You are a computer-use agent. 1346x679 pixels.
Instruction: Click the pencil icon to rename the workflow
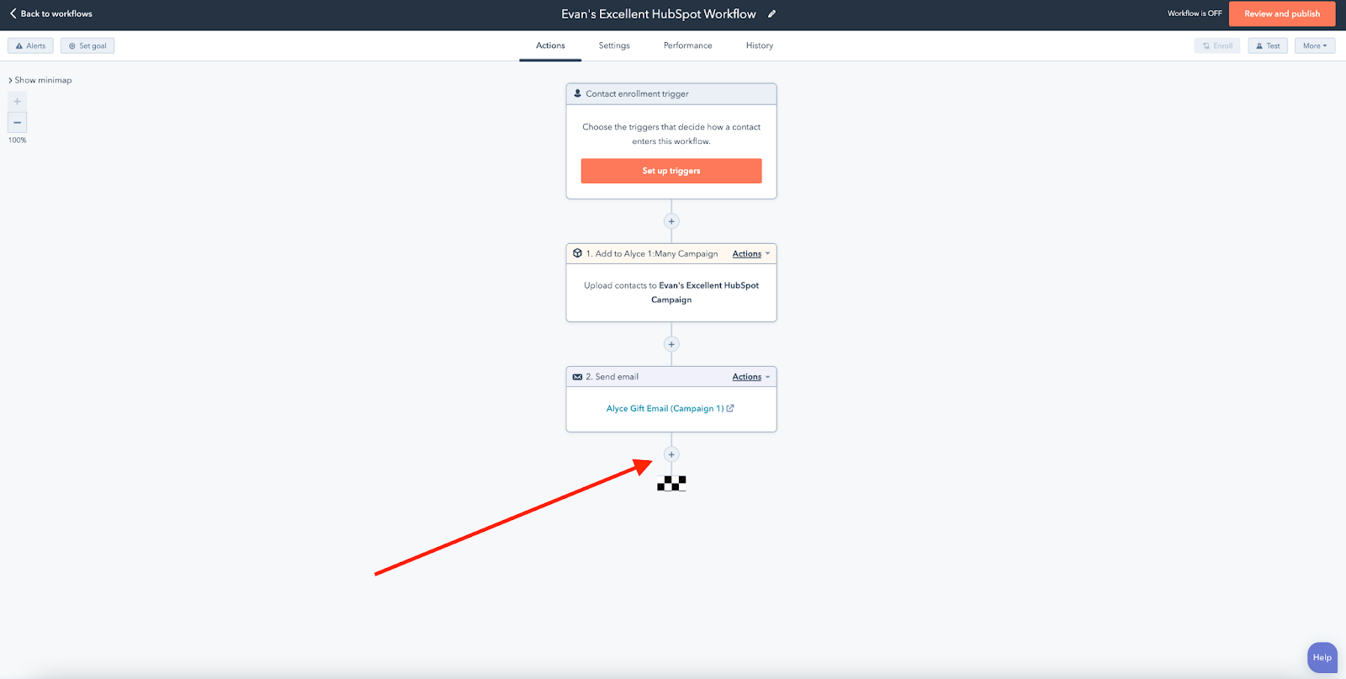point(771,13)
